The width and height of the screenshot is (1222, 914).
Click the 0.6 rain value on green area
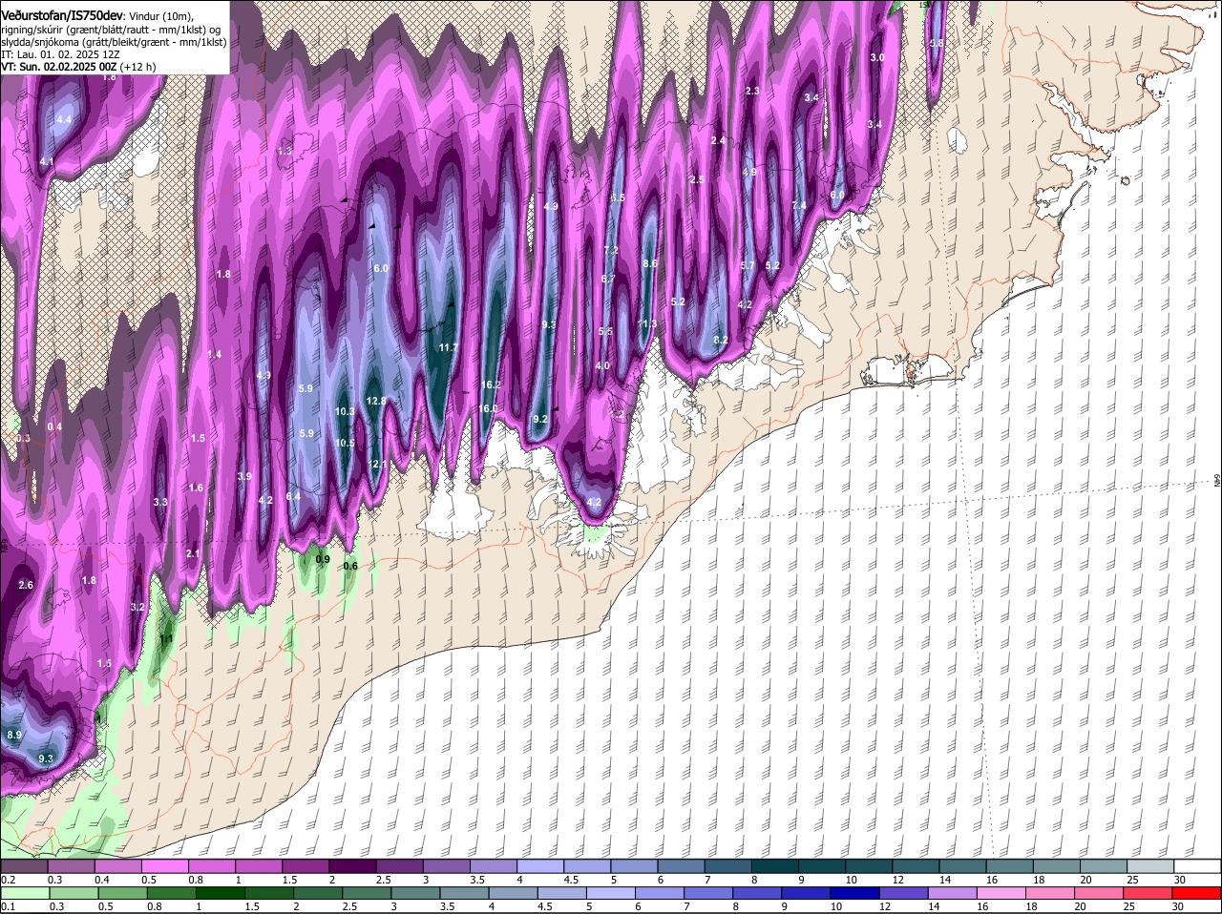click(x=350, y=567)
